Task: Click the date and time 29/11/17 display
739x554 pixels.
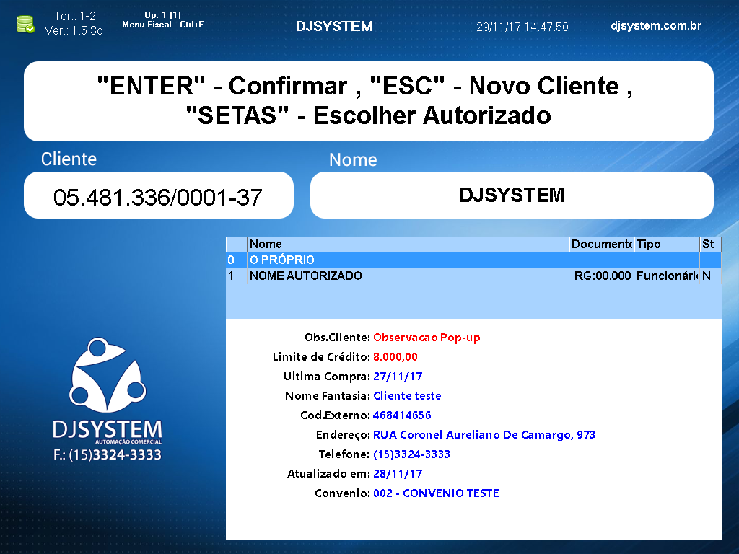Action: coord(522,27)
